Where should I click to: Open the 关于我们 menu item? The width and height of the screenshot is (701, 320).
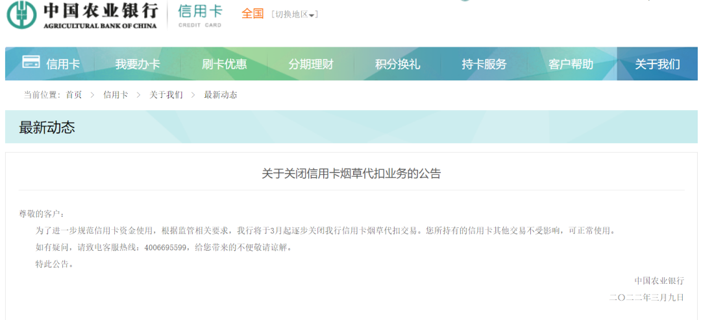(657, 64)
